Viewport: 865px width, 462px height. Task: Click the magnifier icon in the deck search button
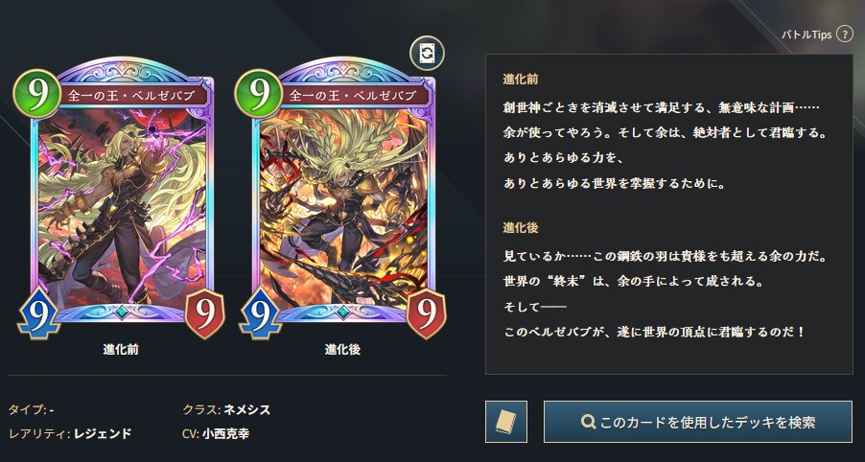click(589, 423)
